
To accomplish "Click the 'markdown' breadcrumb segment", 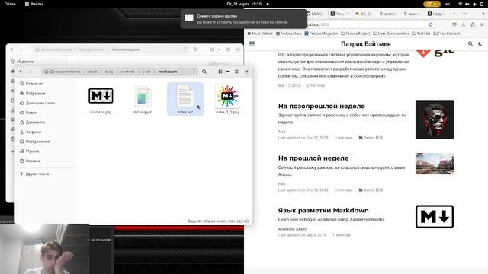I will [x=168, y=72].
